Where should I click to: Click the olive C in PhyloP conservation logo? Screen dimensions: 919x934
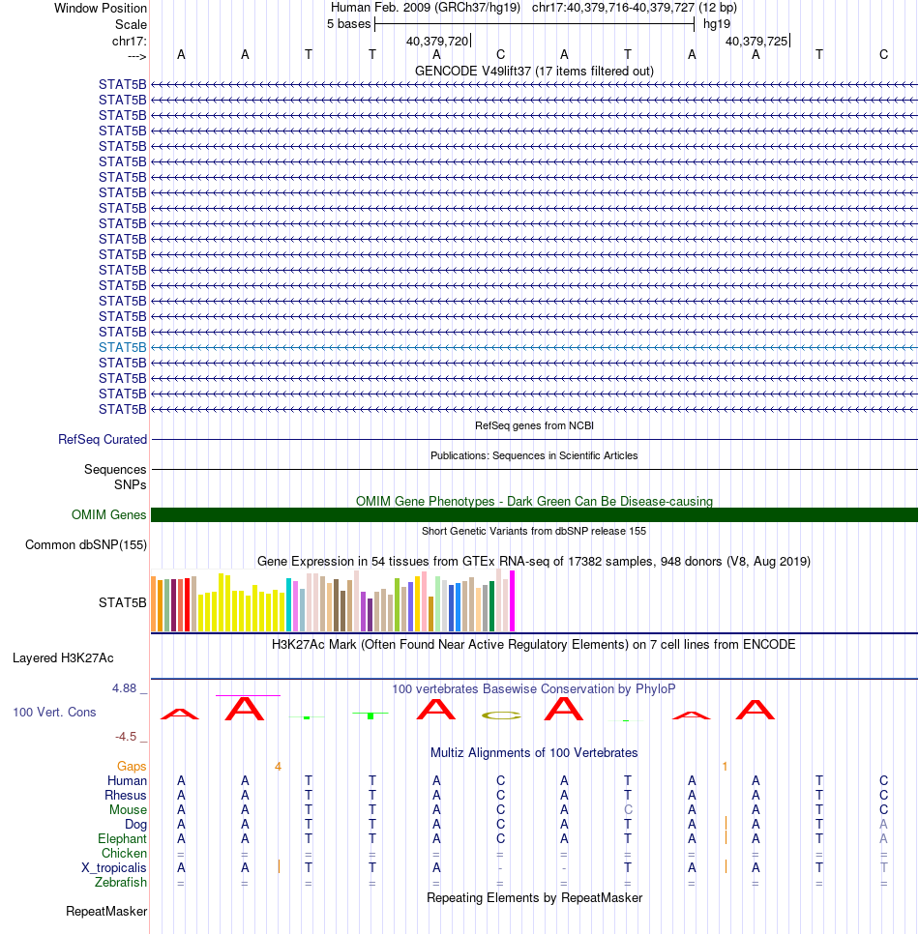[501, 715]
